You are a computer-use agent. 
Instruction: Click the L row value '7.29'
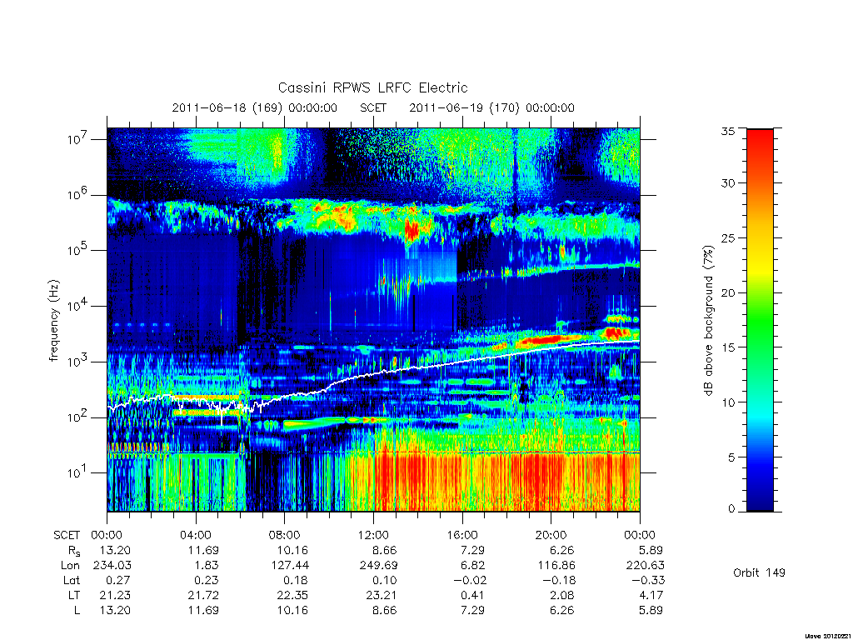472,610
